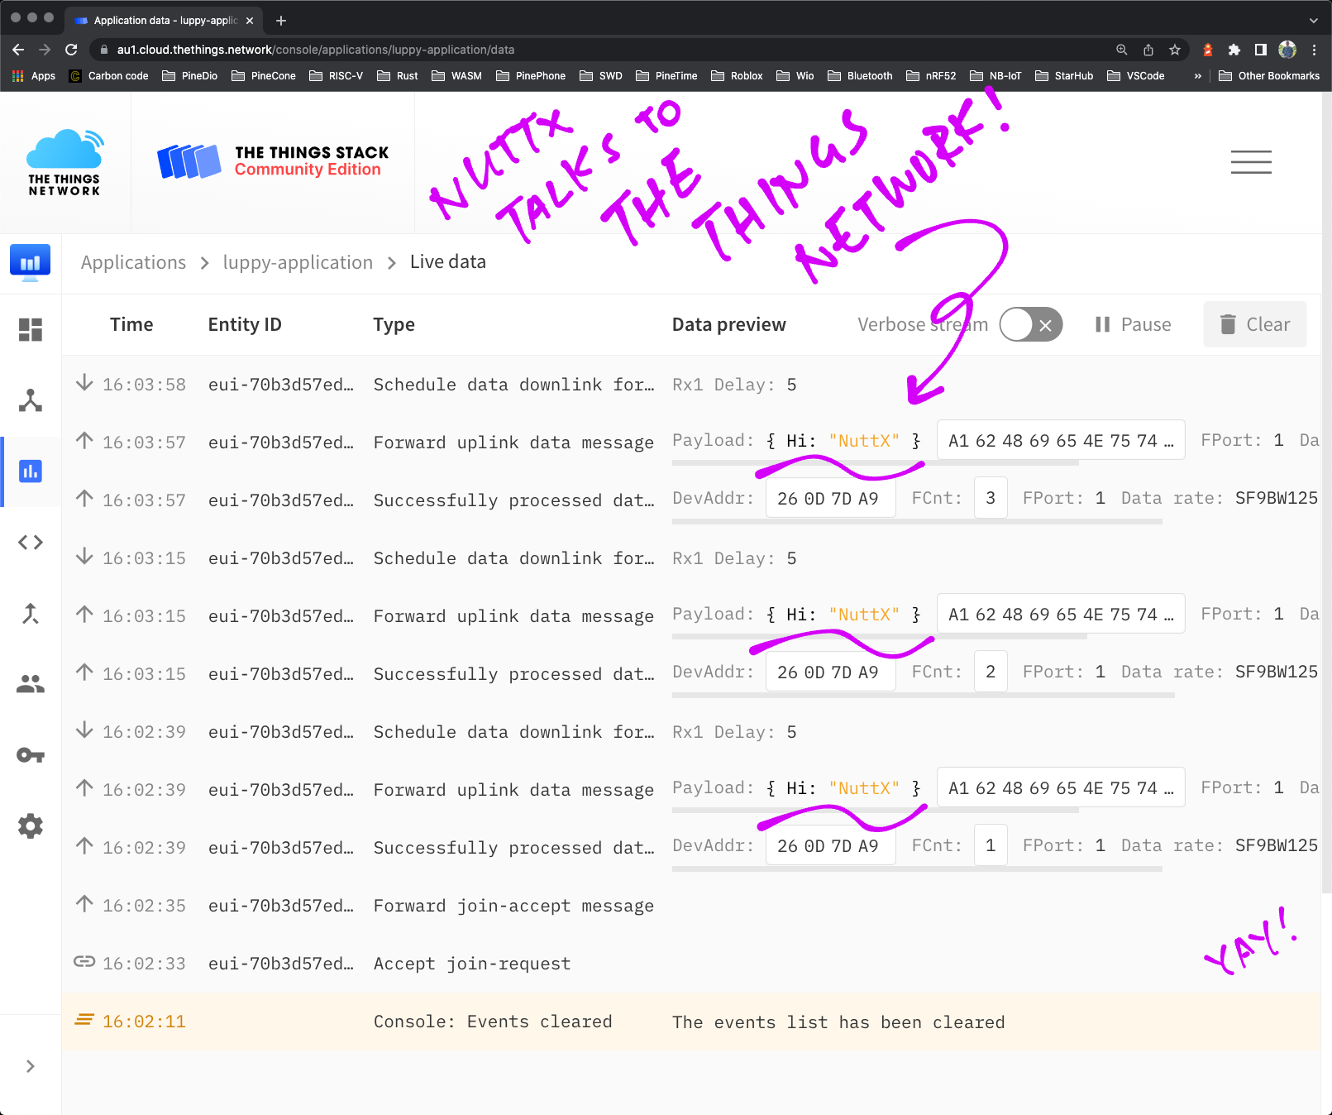Enable the Verbose stream toggle
This screenshot has height=1115, width=1332.
tap(1030, 324)
